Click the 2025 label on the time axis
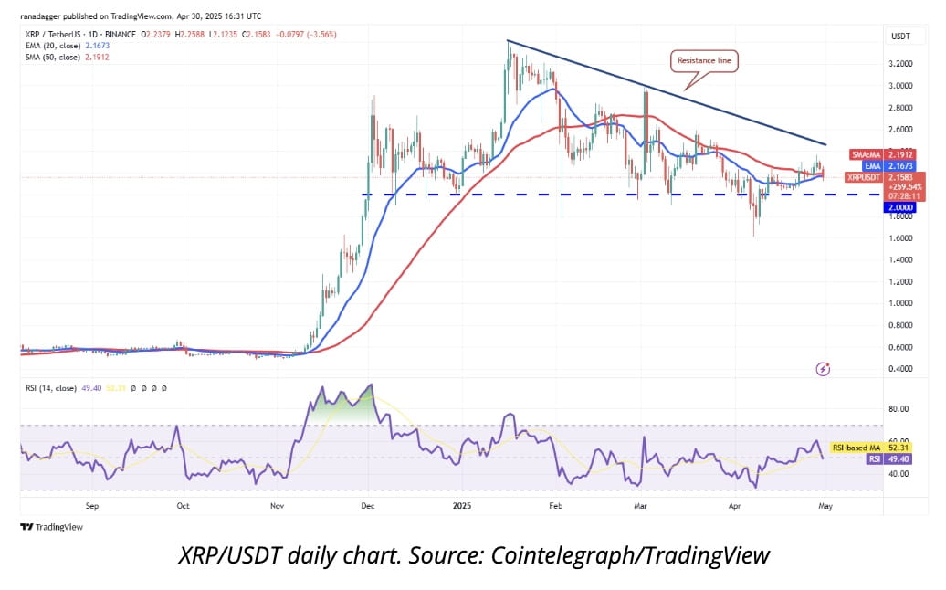 (461, 506)
